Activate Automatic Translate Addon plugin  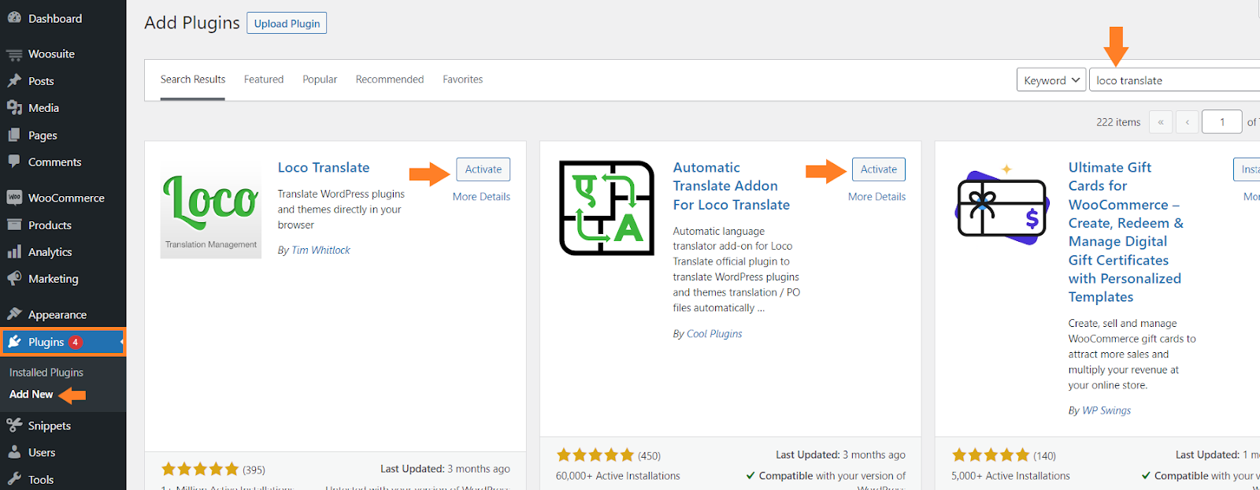879,169
